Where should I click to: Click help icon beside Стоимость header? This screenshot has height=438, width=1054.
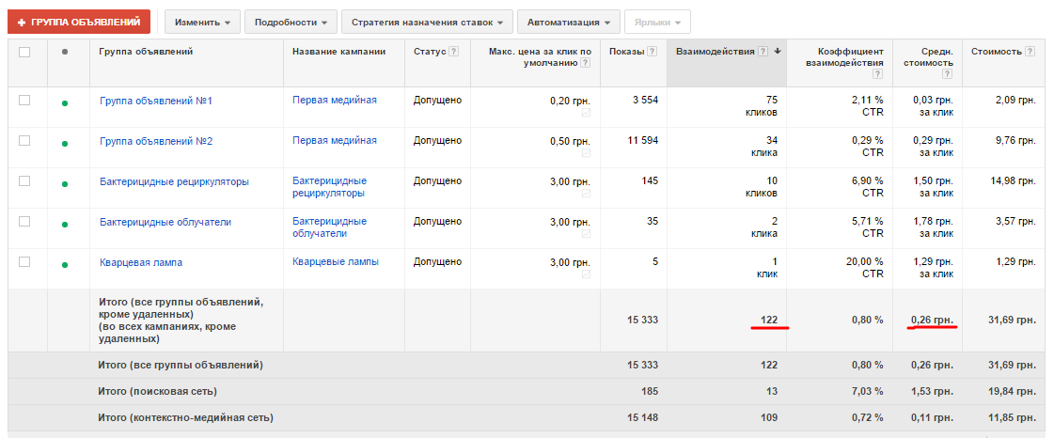pos(1030,52)
